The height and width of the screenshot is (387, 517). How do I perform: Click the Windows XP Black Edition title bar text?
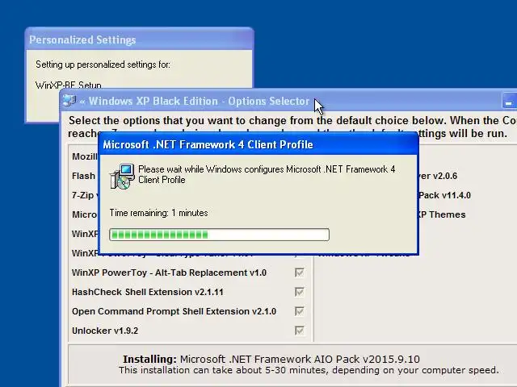click(199, 101)
